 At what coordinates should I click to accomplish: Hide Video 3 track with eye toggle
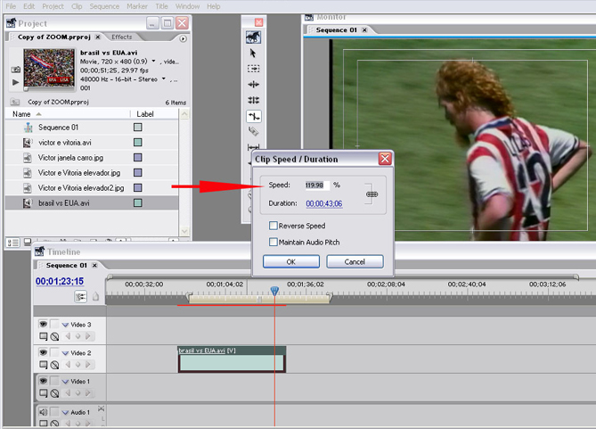[42, 325]
